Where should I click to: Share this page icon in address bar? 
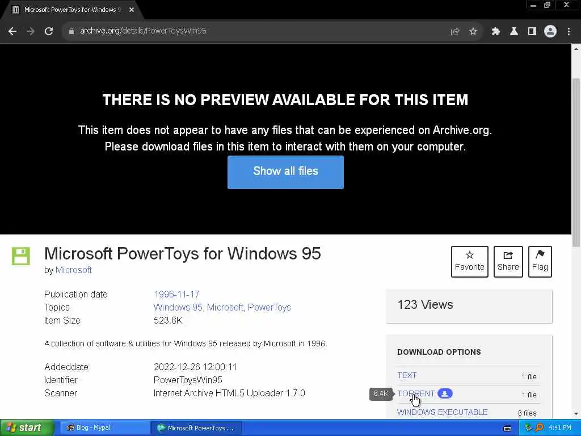click(x=454, y=32)
